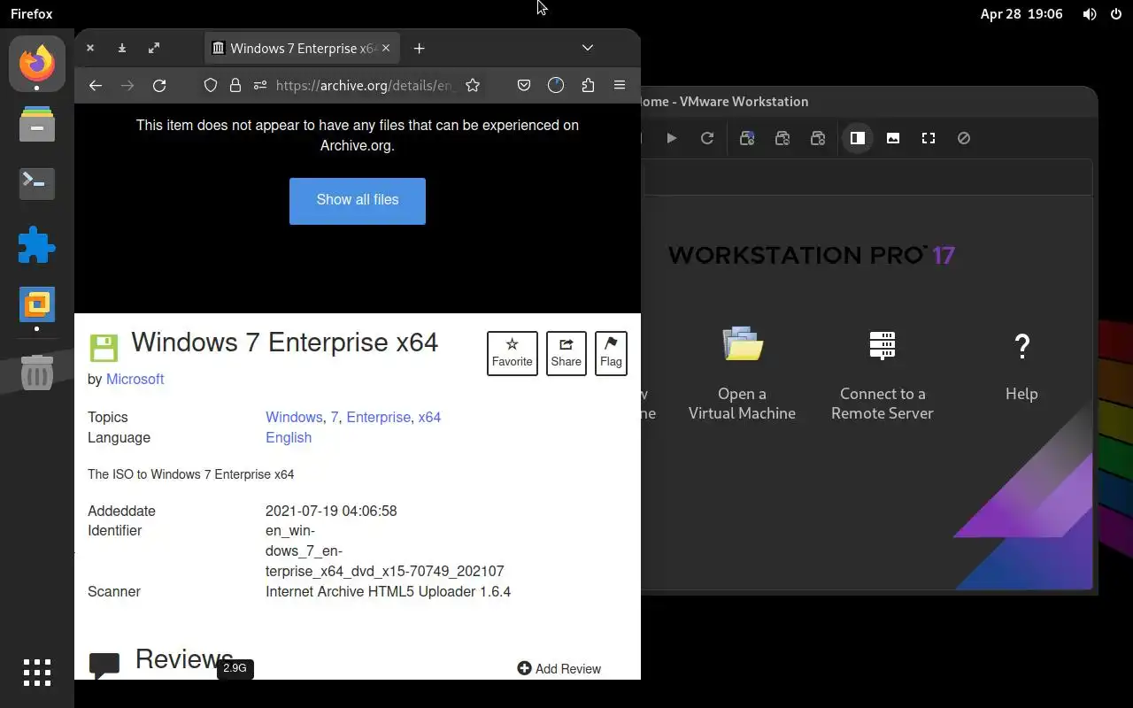This screenshot has width=1133, height=708.
Task: Open tracking protection shield icon
Action: (x=211, y=85)
